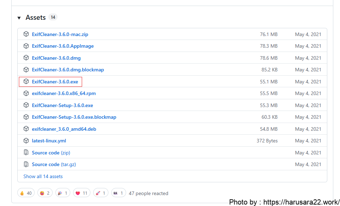Click the package icon beside ExifCleaner-3.6.0.AppImage

[x=26, y=46]
